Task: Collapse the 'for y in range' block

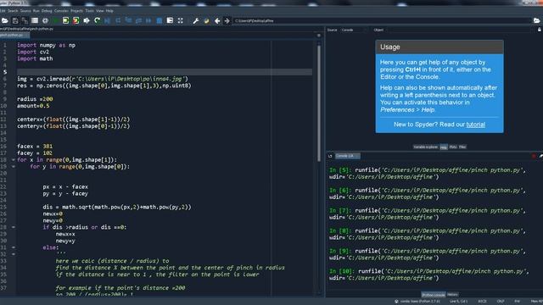Action: (x=14, y=167)
